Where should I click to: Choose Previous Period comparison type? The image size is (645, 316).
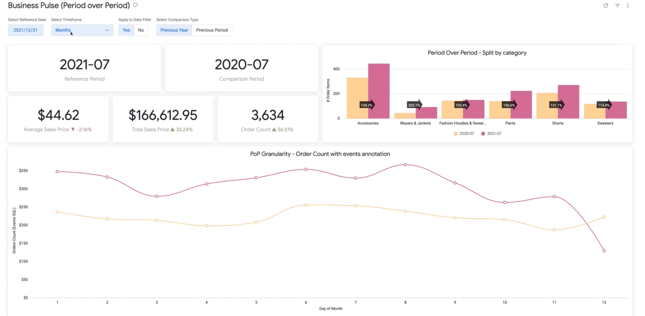[212, 30]
